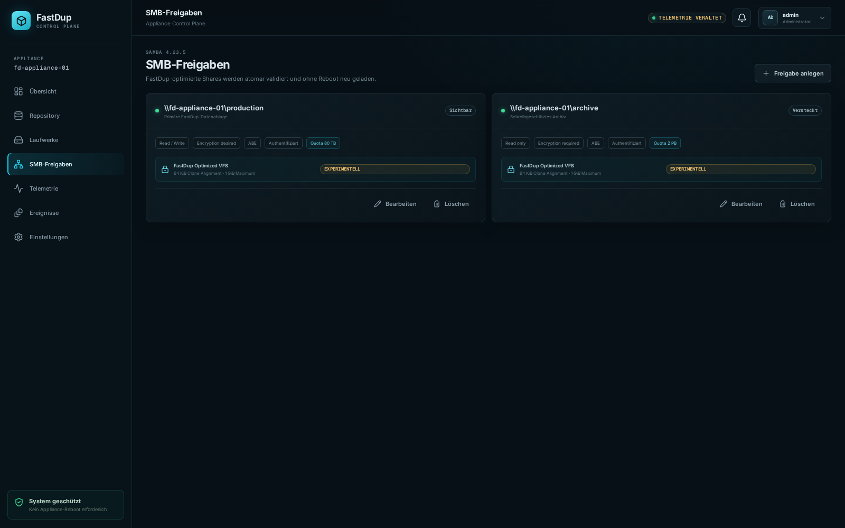The image size is (845, 528).
Task: Click the Einstellungen gear icon
Action: coord(18,237)
